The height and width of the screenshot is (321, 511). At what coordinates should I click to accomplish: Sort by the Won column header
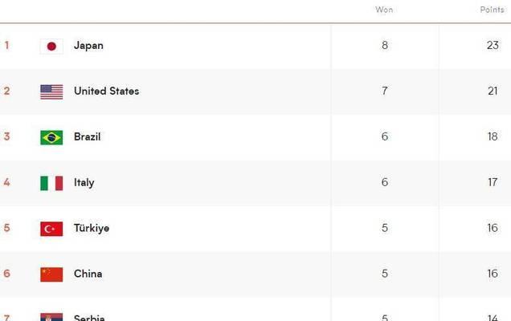(x=384, y=10)
